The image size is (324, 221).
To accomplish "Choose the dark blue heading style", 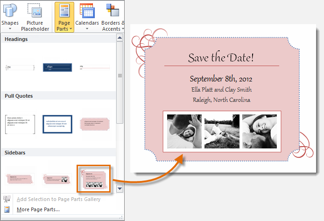I will (x=57, y=68).
